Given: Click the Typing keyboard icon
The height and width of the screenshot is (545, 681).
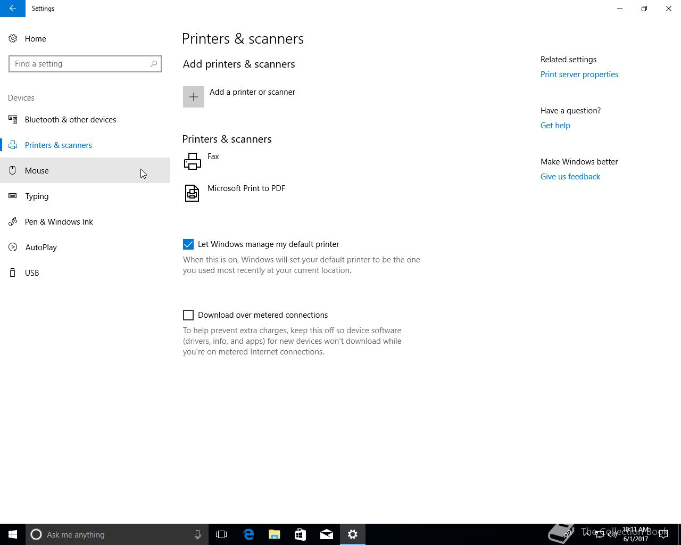Looking at the screenshot, I should click(x=13, y=196).
